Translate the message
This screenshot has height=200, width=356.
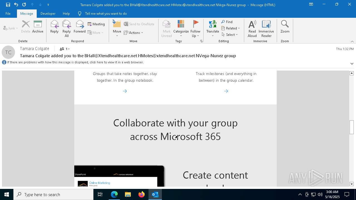click(x=213, y=29)
